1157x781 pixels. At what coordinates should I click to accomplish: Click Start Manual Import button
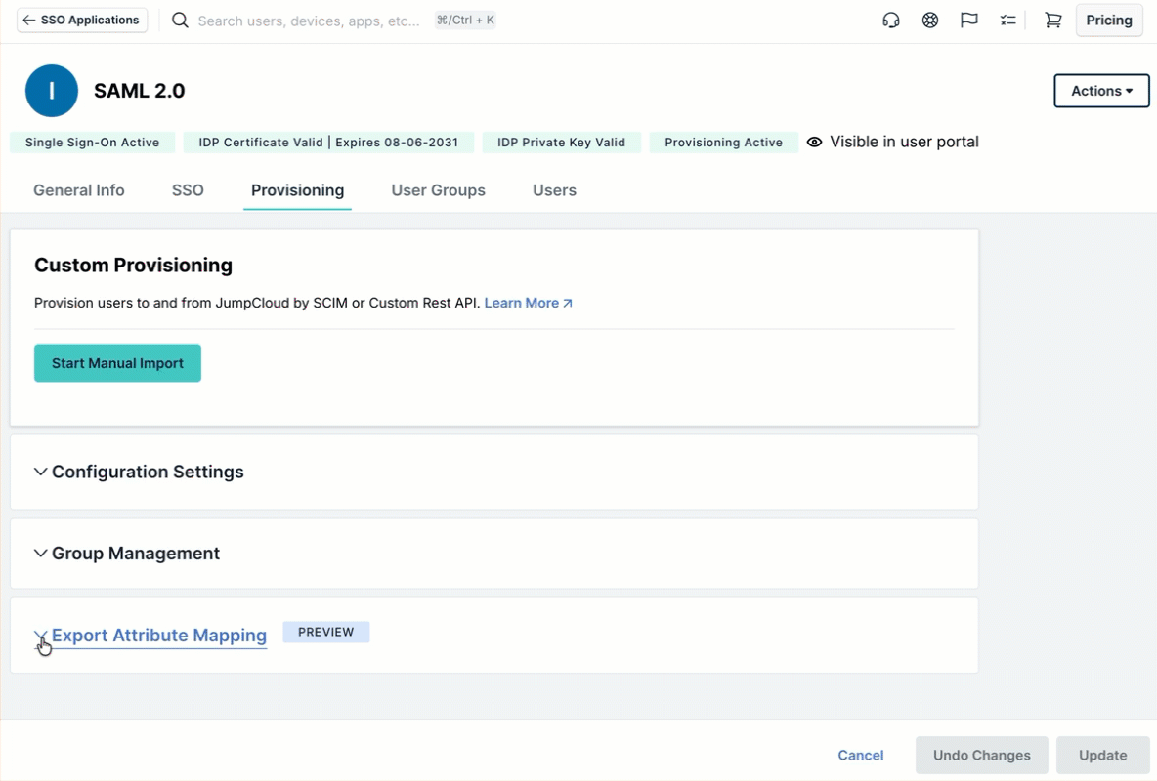pos(117,363)
